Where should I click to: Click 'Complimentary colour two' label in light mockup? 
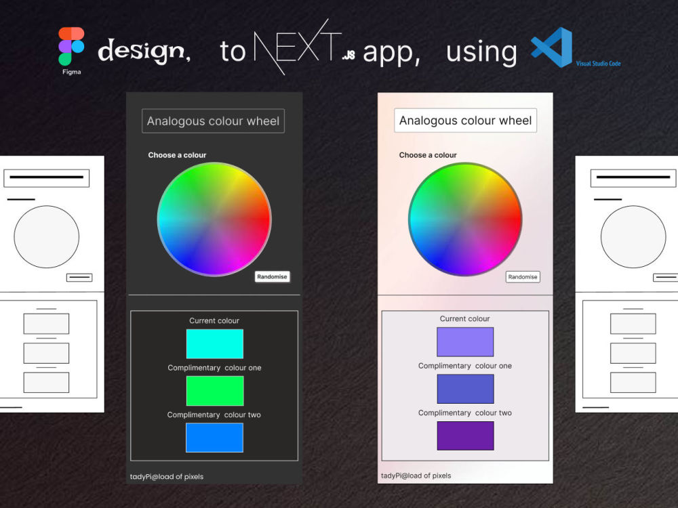[x=465, y=413]
